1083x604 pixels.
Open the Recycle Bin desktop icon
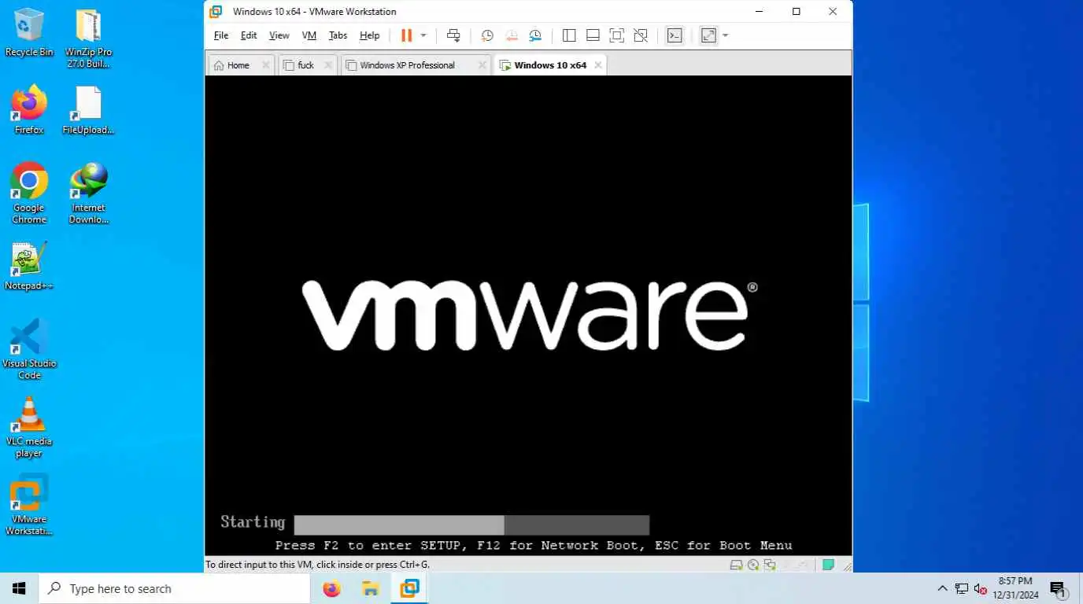click(x=29, y=32)
